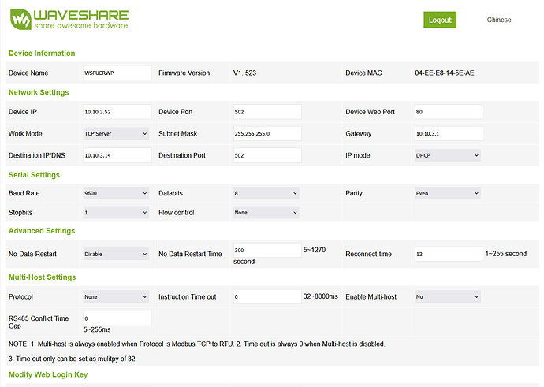Viewport: 544px width, 387px height.
Task: Click the Network Settings heading
Action: pos(39,92)
